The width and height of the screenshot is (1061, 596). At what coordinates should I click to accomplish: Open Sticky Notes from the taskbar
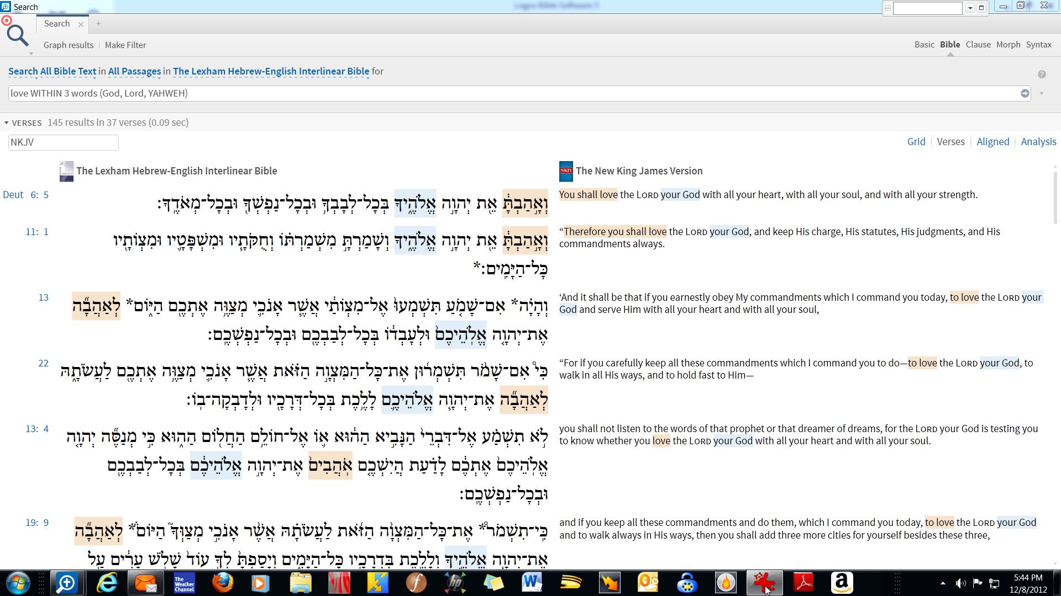point(493,583)
